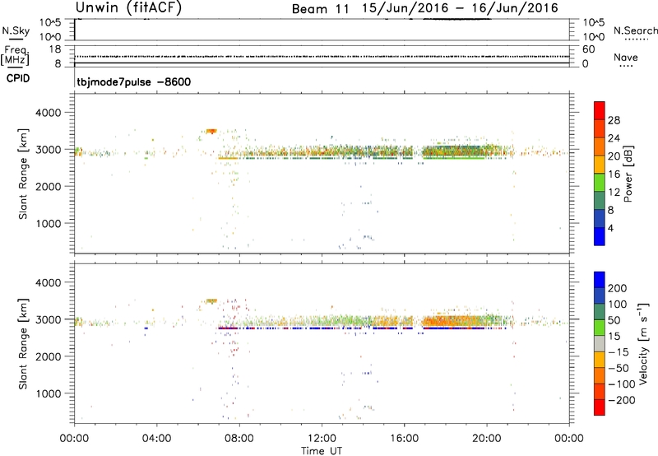Image resolution: width=658 pixels, height=456 pixels.
Task: Click the 04:00 time axis tick label
Action: (157, 439)
